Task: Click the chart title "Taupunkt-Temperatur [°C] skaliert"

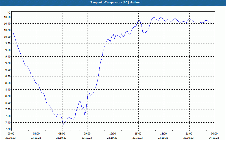Action: pyautogui.click(x=116, y=3)
